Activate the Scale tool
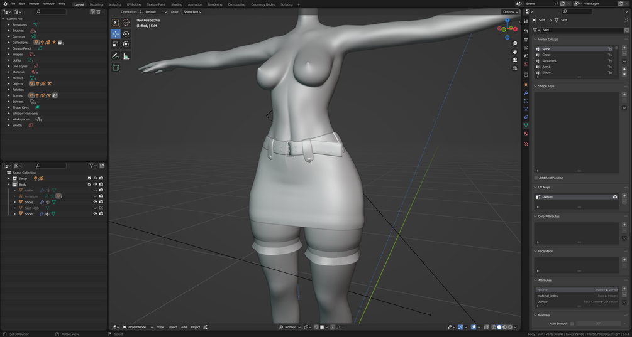 tap(115, 44)
